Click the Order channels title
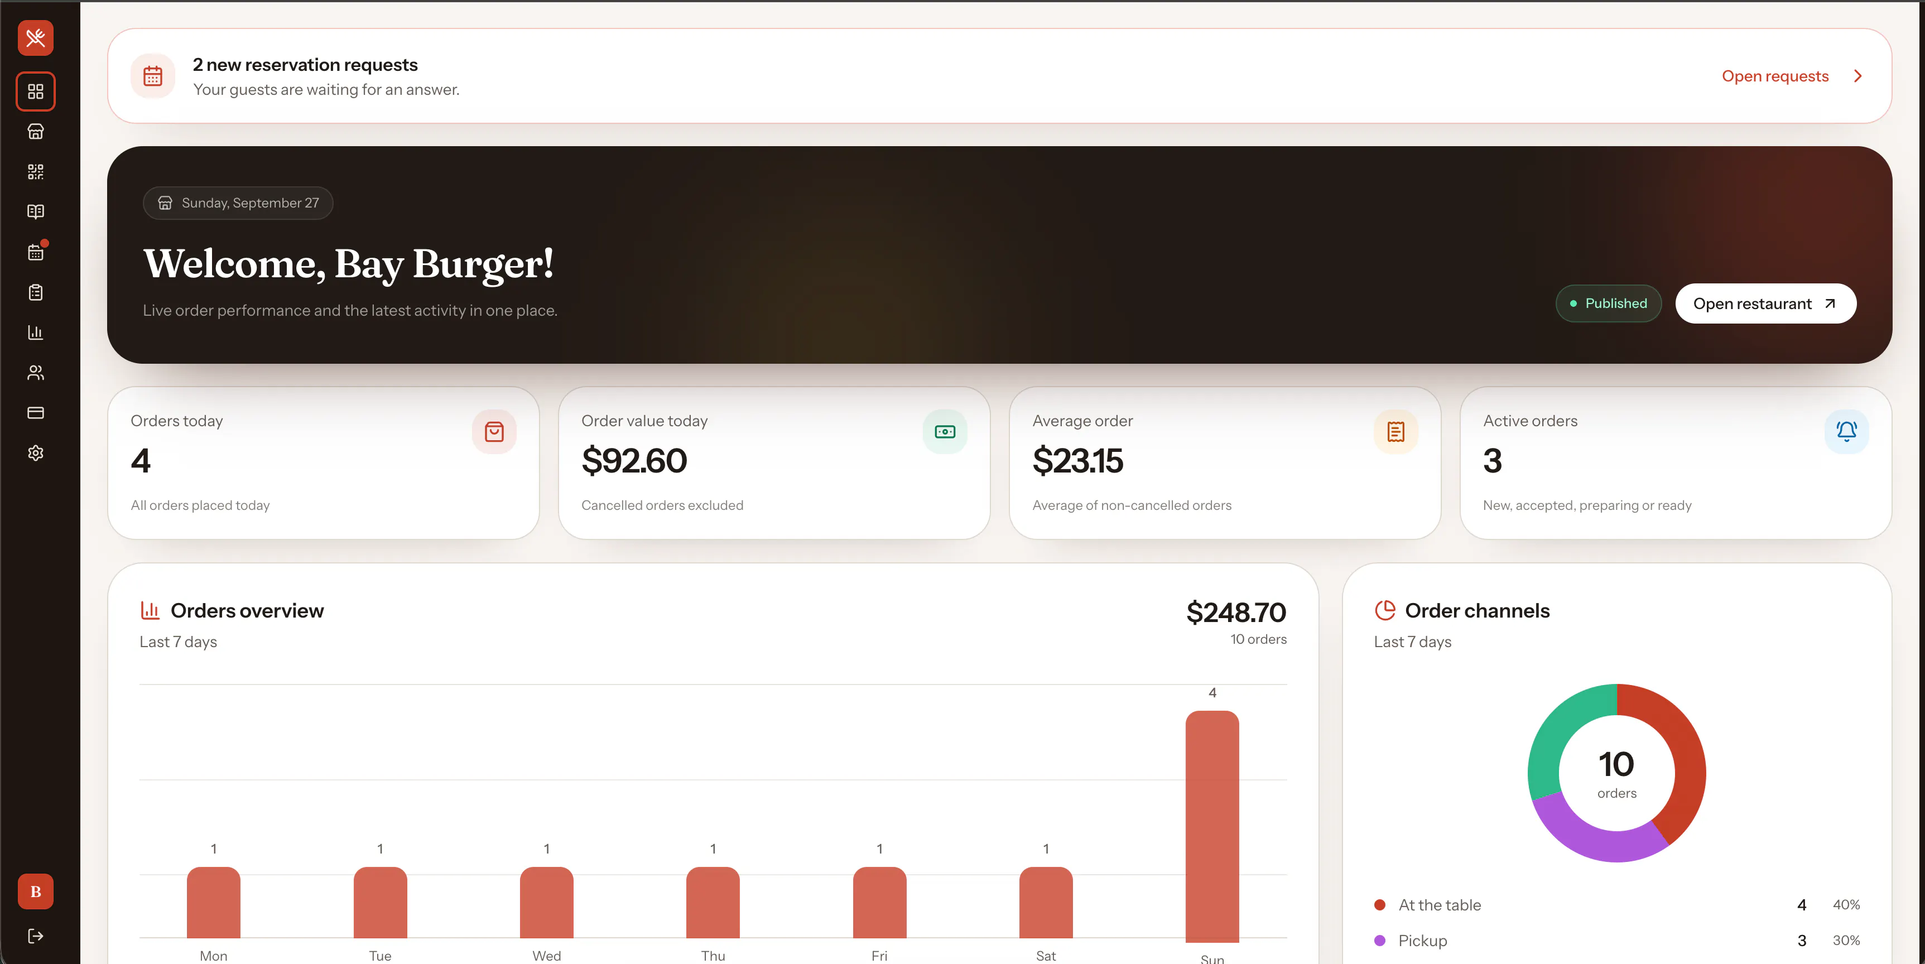Image resolution: width=1925 pixels, height=964 pixels. 1478,610
